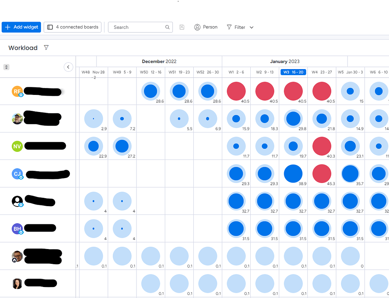Viewport: 389px width, 298px height.
Task: Open the 4 connected boards panel
Action: point(72,27)
